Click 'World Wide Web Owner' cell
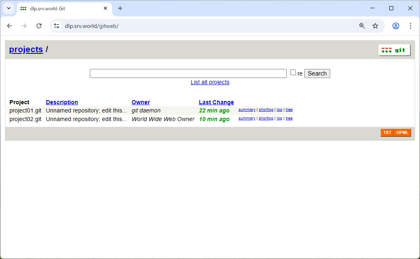This screenshot has height=259, width=420. (x=163, y=119)
